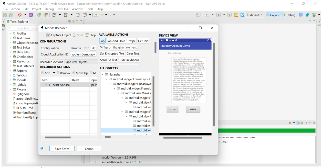Click Move Up in Recorded Actions toolbar
The width and height of the screenshot is (322, 168).
[x=80, y=73]
